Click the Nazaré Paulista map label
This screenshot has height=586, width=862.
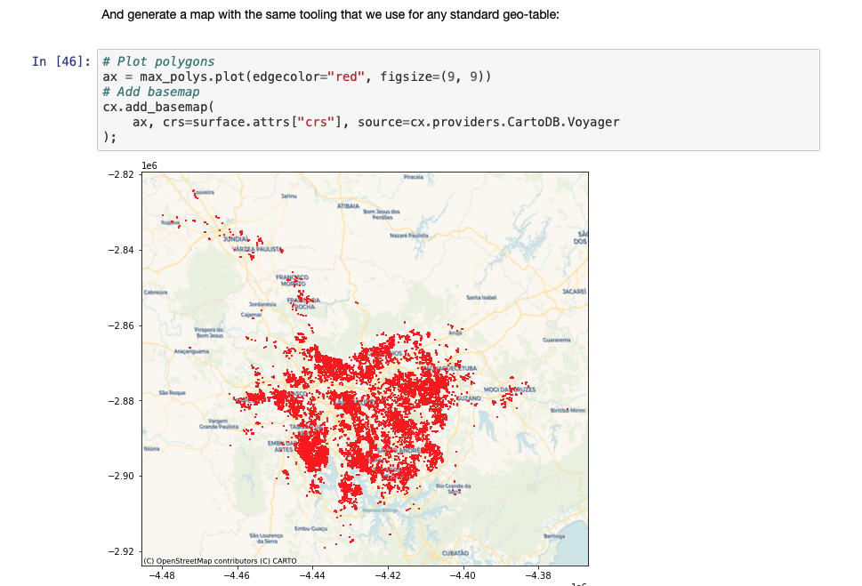(x=410, y=235)
